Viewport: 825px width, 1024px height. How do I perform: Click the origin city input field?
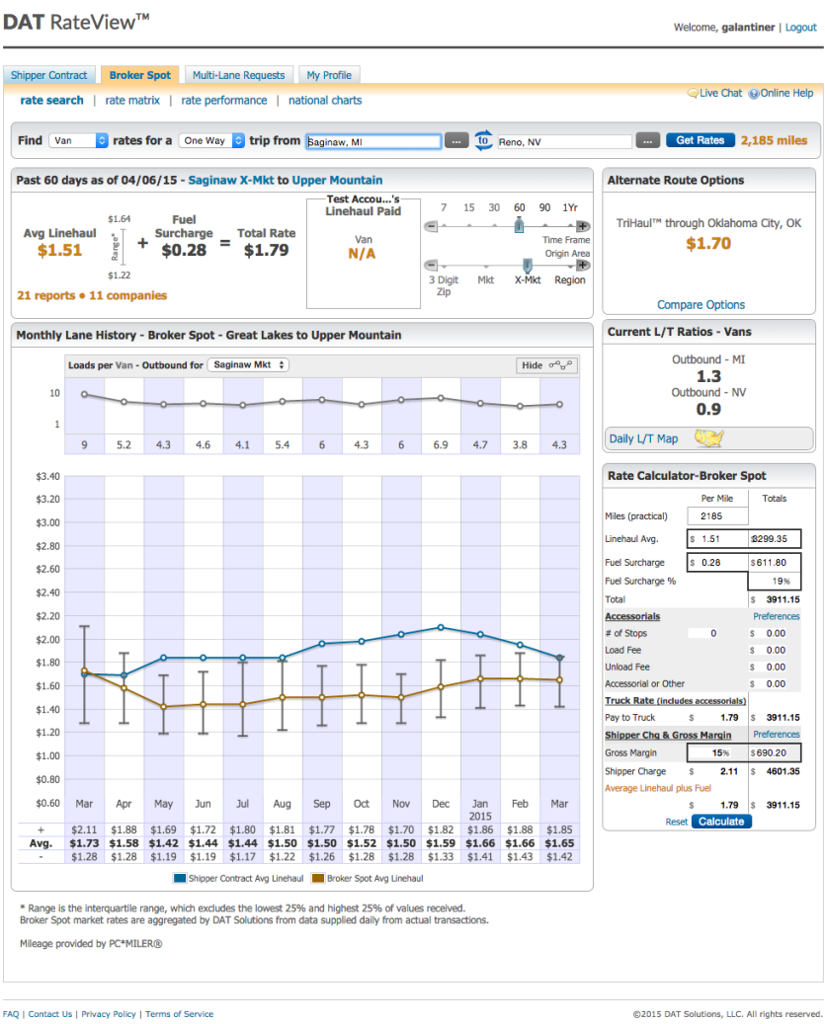(x=373, y=142)
